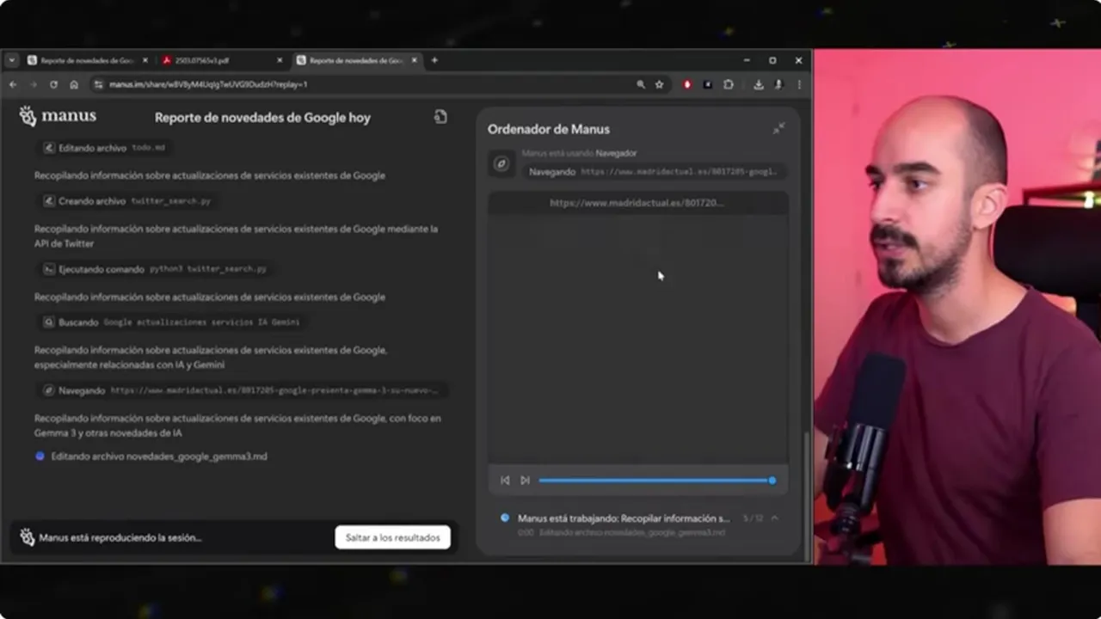Screen dimensions: 1101x619
Task: Click the madridactual.es URL bar in preview
Action: pos(637,203)
